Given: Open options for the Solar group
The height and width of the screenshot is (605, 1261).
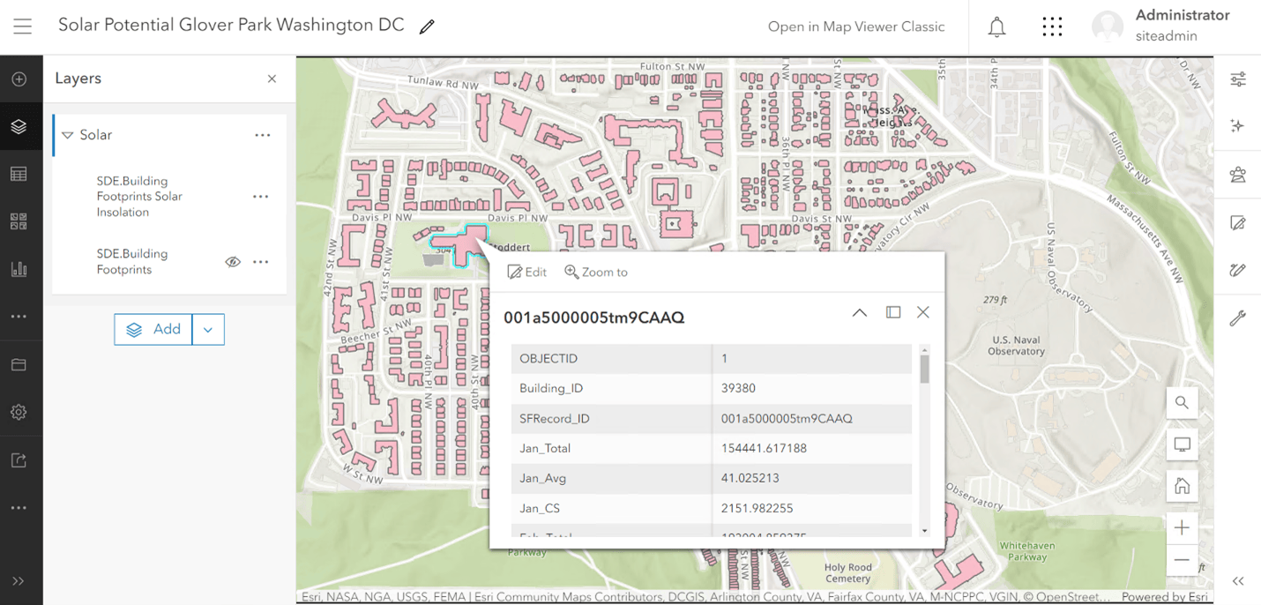Looking at the screenshot, I should click(262, 135).
